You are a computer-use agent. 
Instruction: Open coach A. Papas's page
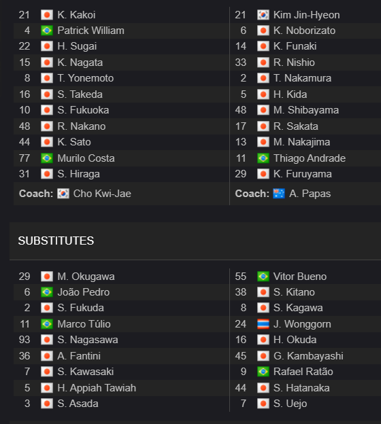310,194
